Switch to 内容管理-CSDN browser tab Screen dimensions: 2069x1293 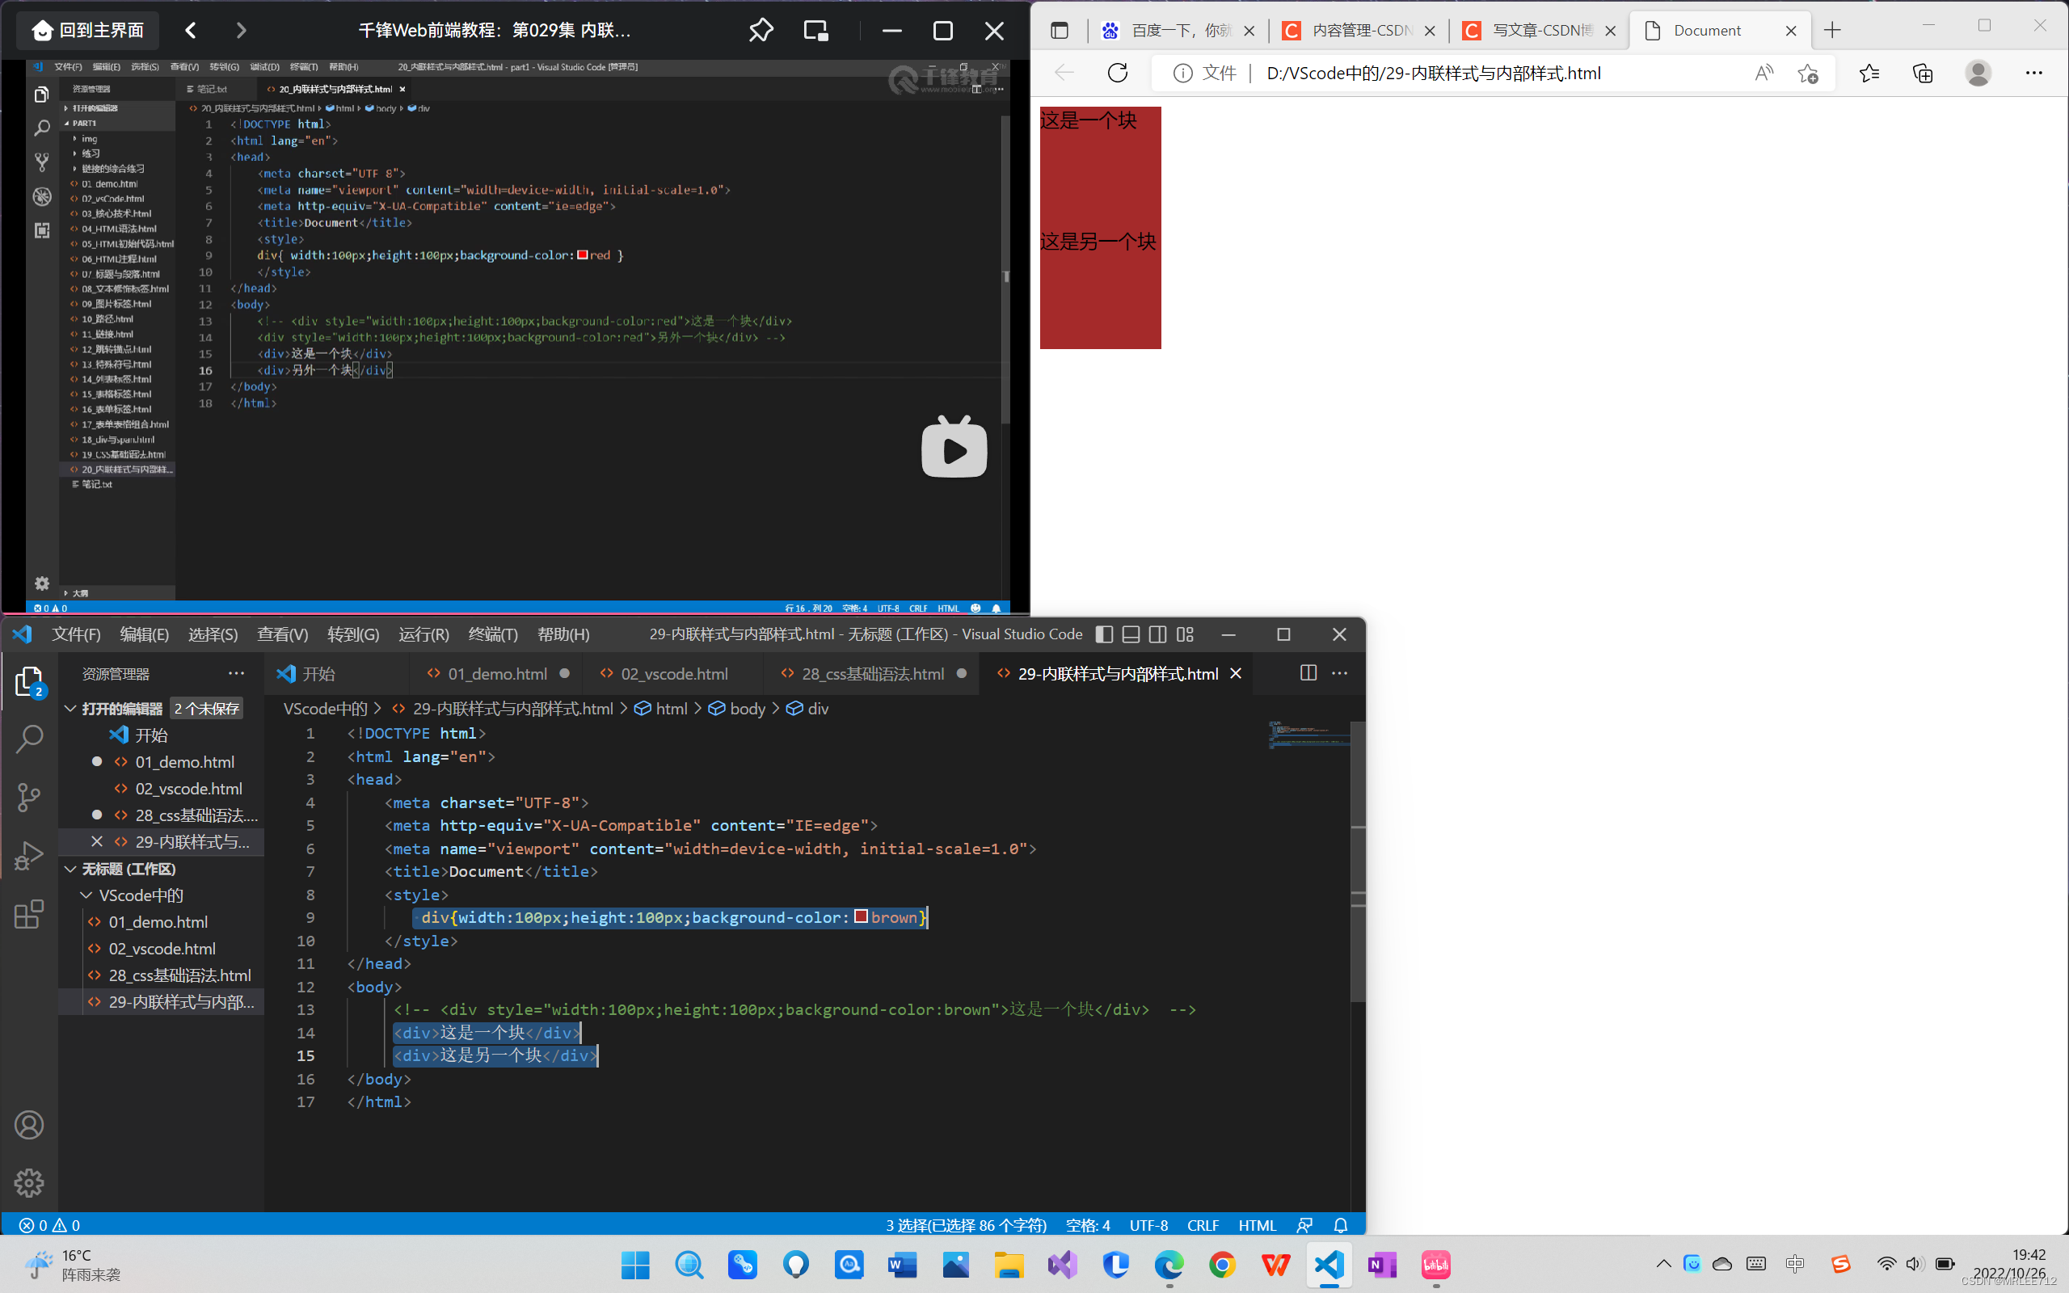(1359, 31)
